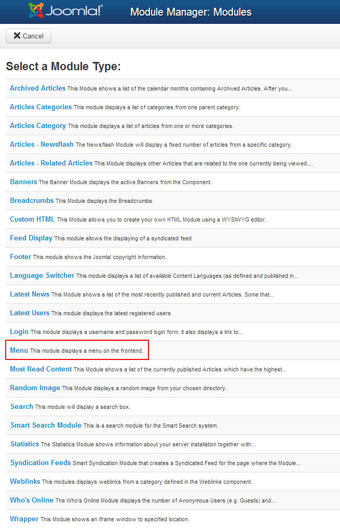Click text 'This is a search module for the Smart Search system.'
340x528 pixels.
click(151, 426)
